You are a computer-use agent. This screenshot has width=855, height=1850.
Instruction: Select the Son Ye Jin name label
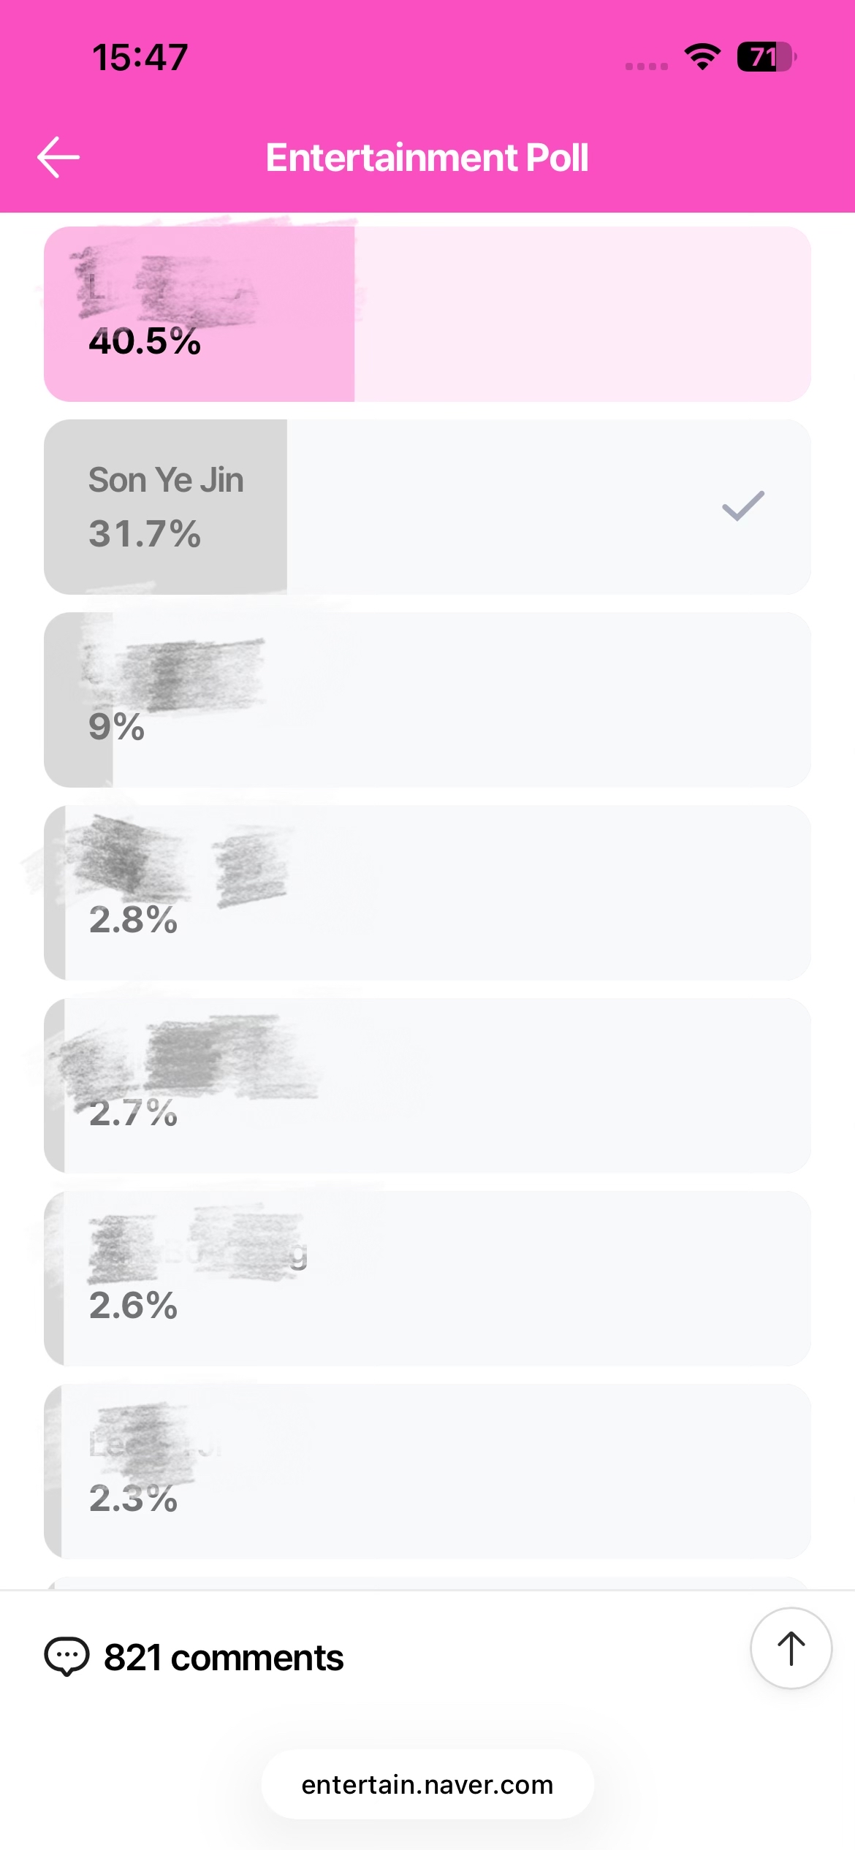click(166, 480)
